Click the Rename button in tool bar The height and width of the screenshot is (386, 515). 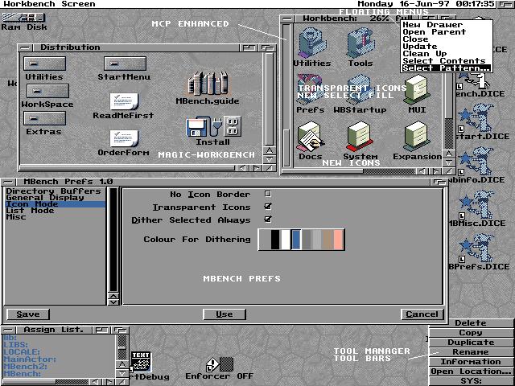tap(471, 352)
